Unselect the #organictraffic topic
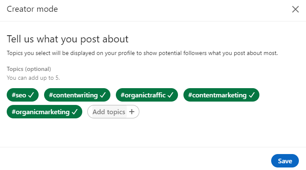 point(143,95)
